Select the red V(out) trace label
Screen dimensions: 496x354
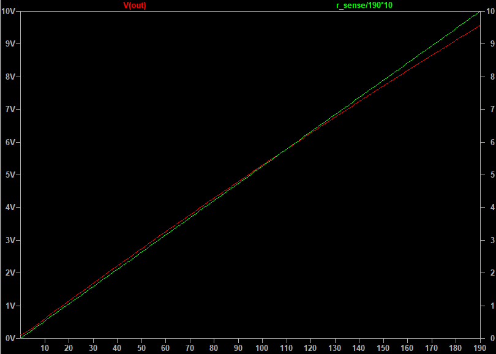pos(135,6)
